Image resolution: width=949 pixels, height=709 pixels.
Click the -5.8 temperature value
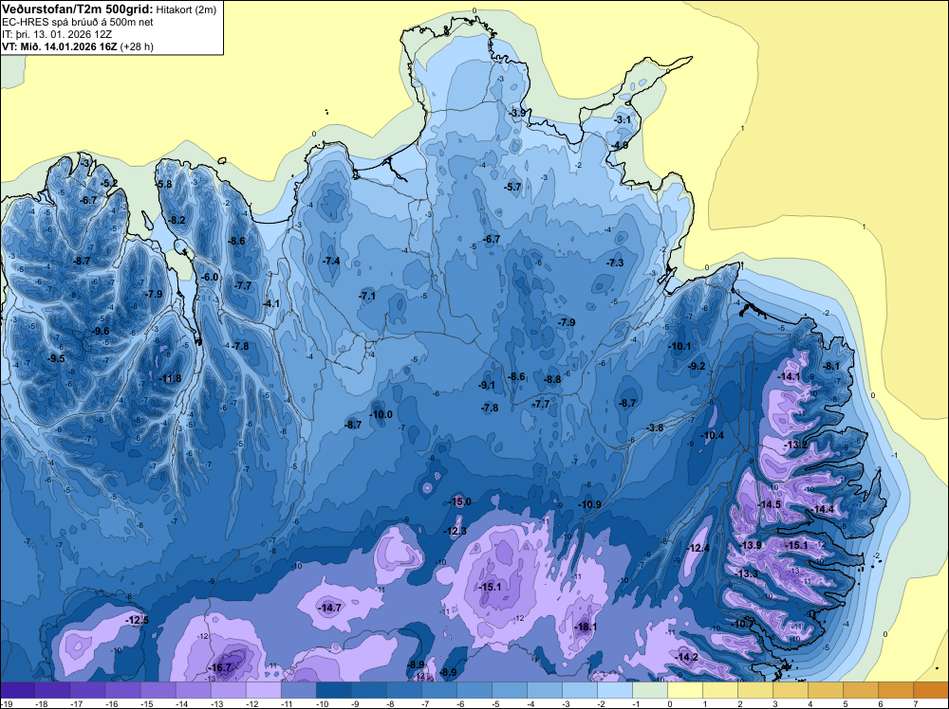[x=163, y=184]
